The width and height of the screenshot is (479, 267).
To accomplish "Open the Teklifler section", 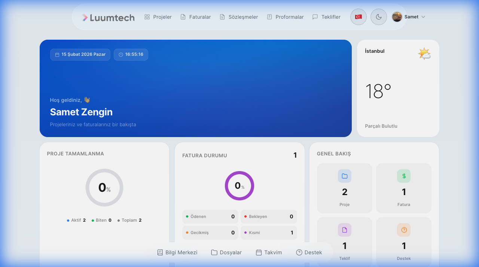I will tap(326, 17).
